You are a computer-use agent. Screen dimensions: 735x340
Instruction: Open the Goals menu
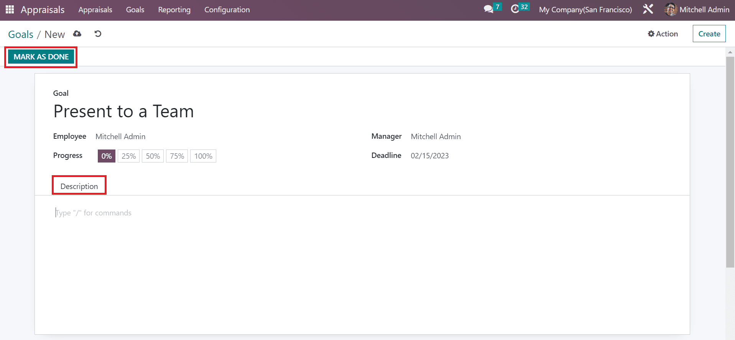[x=135, y=10]
